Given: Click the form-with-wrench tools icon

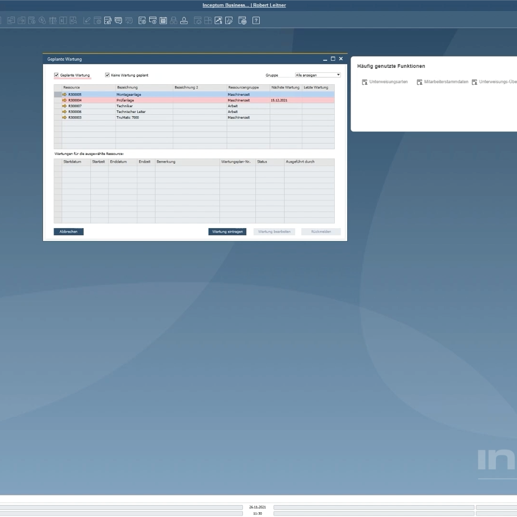Looking at the screenshot, I should coord(108,21).
